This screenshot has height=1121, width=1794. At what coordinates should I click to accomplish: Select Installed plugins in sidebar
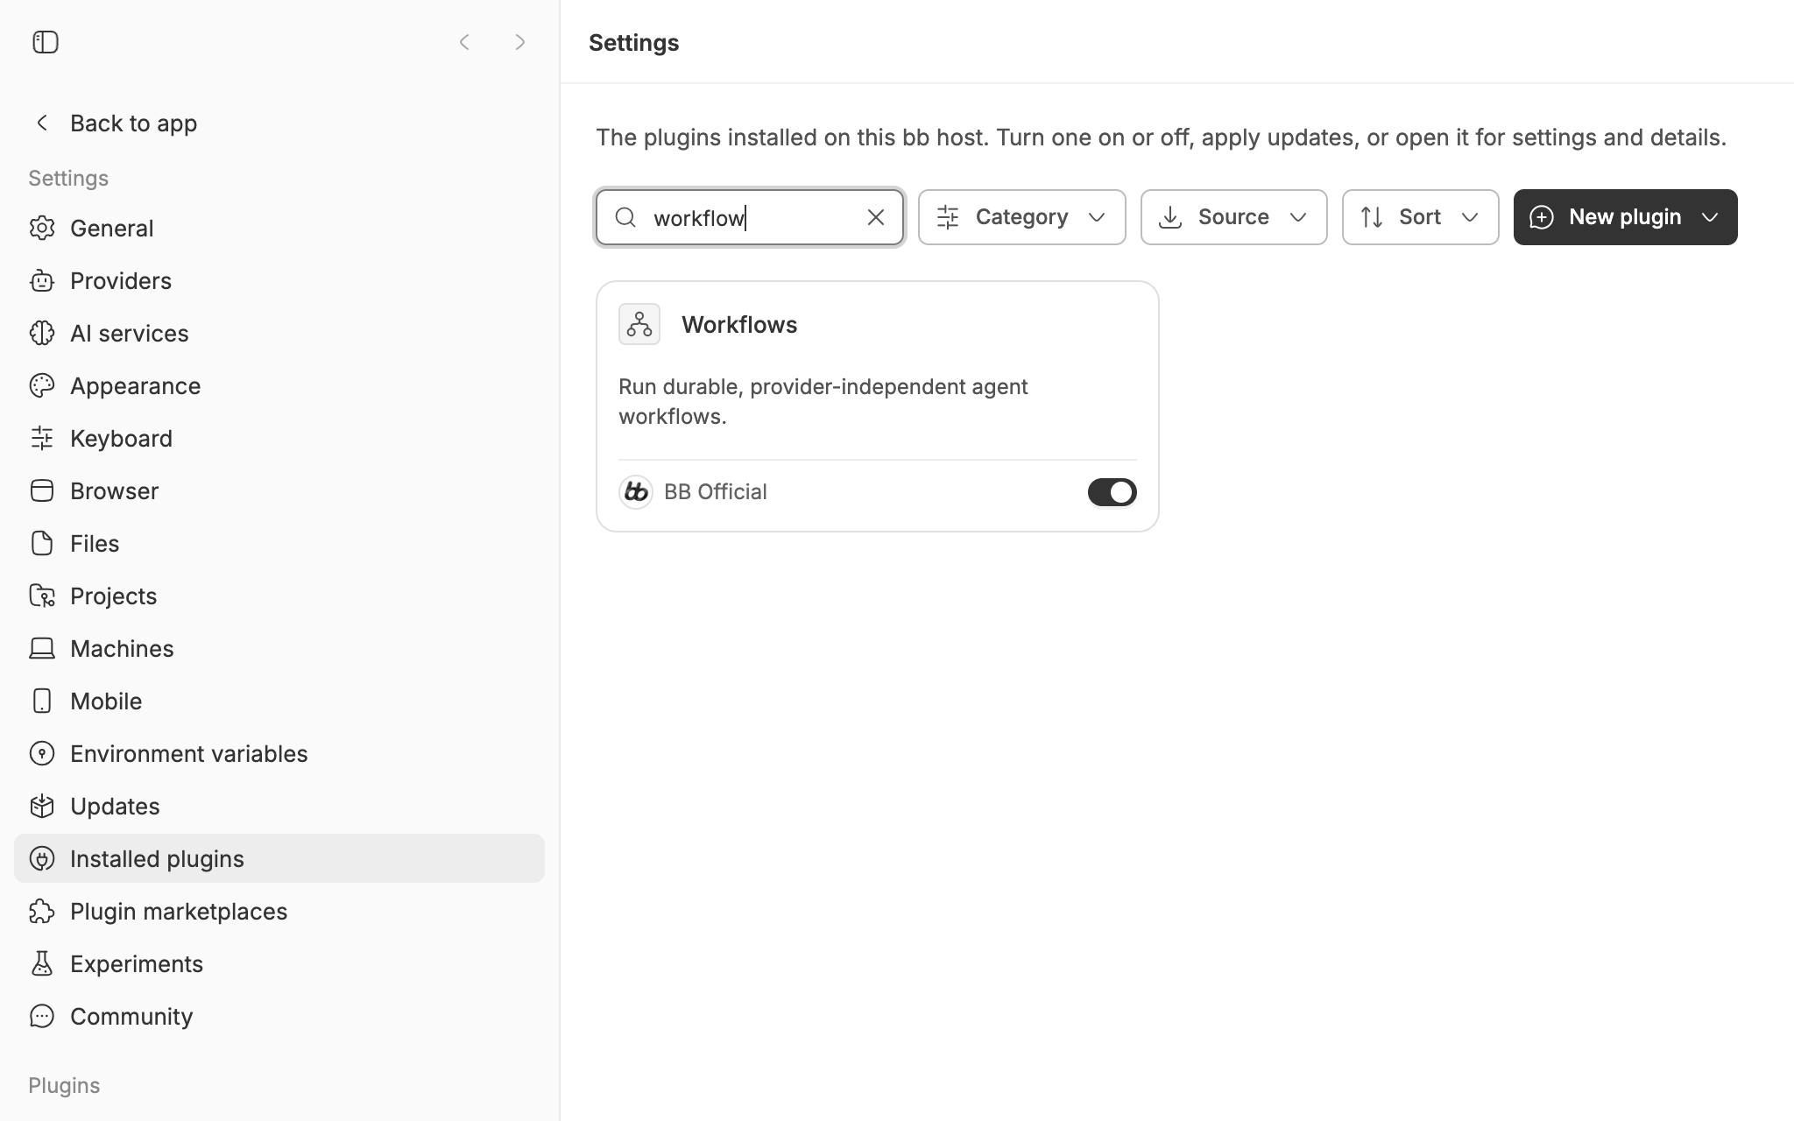click(x=279, y=858)
